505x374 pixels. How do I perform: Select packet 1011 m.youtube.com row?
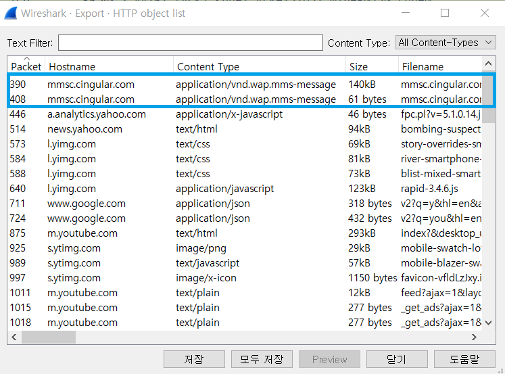245,292
